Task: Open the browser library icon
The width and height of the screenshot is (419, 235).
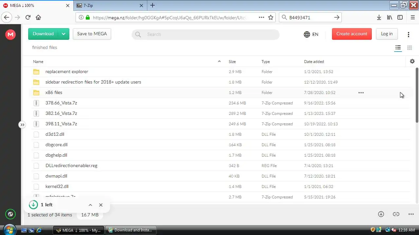Action: (x=390, y=18)
